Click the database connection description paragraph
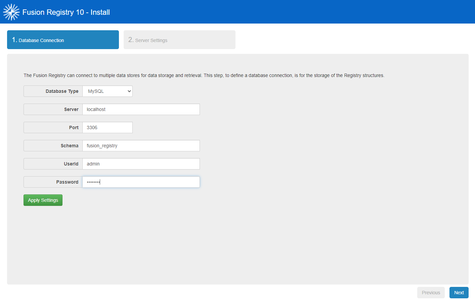This screenshot has height=300, width=475. pos(204,75)
